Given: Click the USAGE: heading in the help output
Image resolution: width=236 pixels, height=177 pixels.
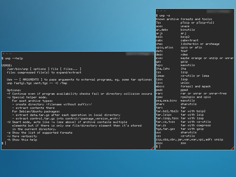Looking at the screenshot, I should coord(6,65).
